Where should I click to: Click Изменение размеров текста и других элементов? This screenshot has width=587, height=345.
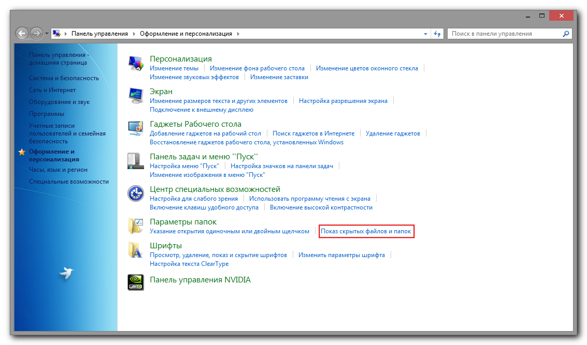pyautogui.click(x=219, y=101)
